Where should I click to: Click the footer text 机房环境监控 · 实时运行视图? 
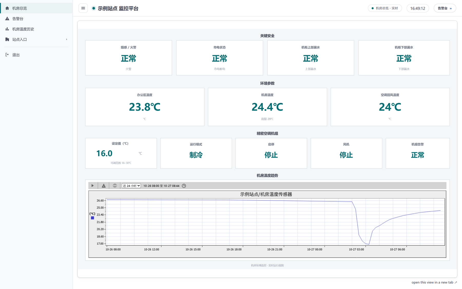tap(267, 265)
